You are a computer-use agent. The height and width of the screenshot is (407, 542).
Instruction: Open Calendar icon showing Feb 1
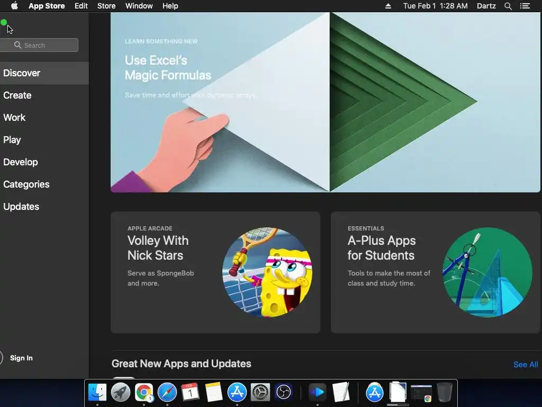click(x=190, y=392)
